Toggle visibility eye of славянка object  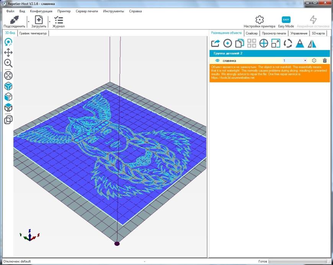pyautogui.click(x=217, y=60)
